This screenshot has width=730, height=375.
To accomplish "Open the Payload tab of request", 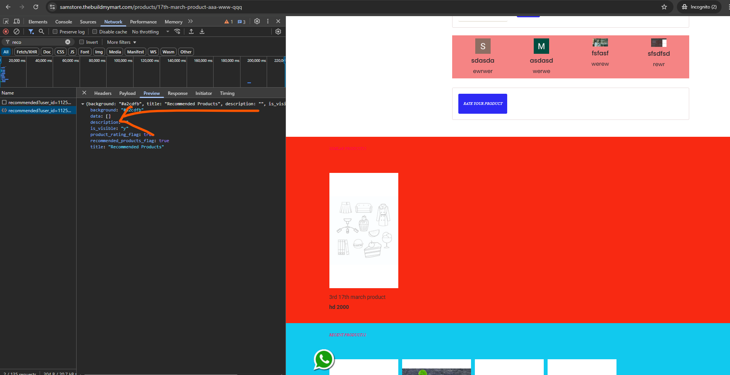I will (x=127, y=93).
